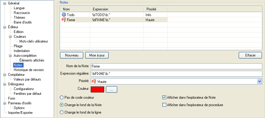Click the red flag icon beside Fixme row
Image resolution: width=265 pixels, height=118 pixels.
click(64, 20)
